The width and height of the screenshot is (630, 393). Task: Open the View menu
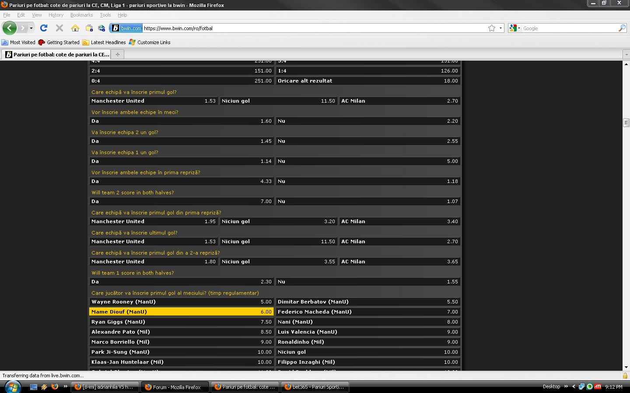[37, 15]
